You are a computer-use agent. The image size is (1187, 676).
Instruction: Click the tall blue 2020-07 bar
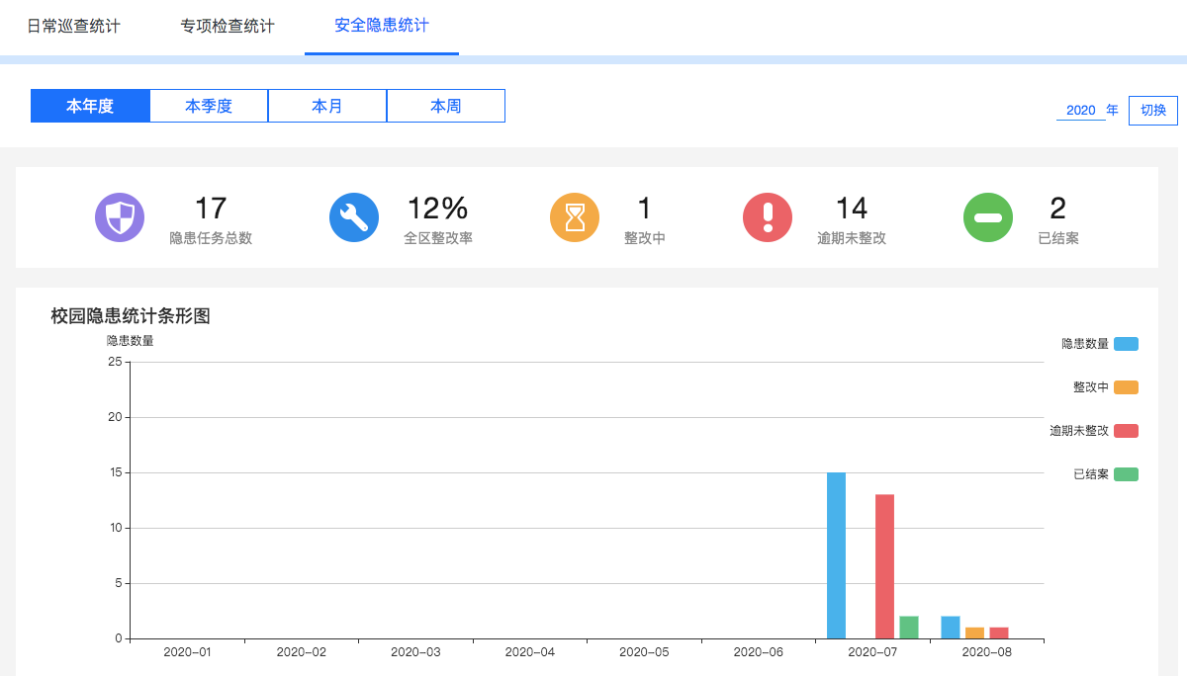[x=837, y=555]
